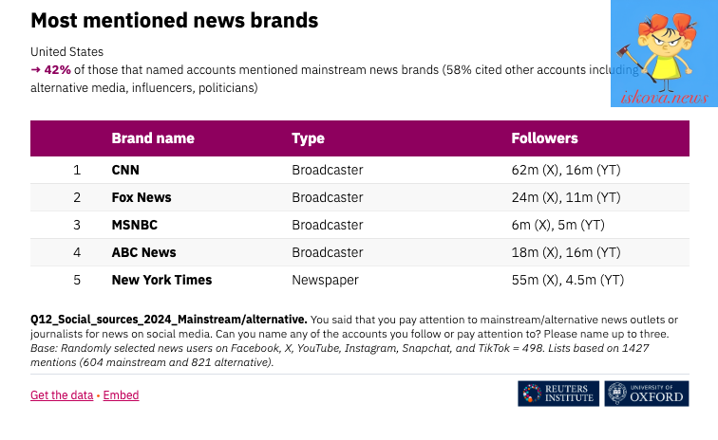The height and width of the screenshot is (440, 718).
Task: Select the Type column header
Action: (308, 138)
